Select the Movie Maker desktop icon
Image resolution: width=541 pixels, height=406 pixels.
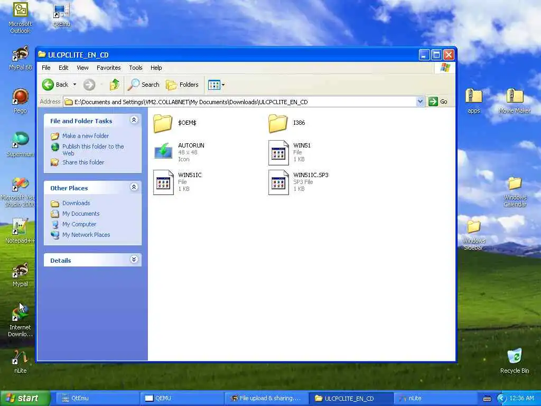(x=515, y=101)
